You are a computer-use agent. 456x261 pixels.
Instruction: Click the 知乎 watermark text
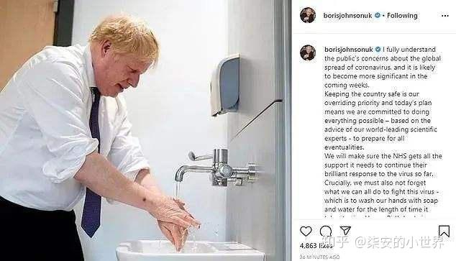(337, 242)
